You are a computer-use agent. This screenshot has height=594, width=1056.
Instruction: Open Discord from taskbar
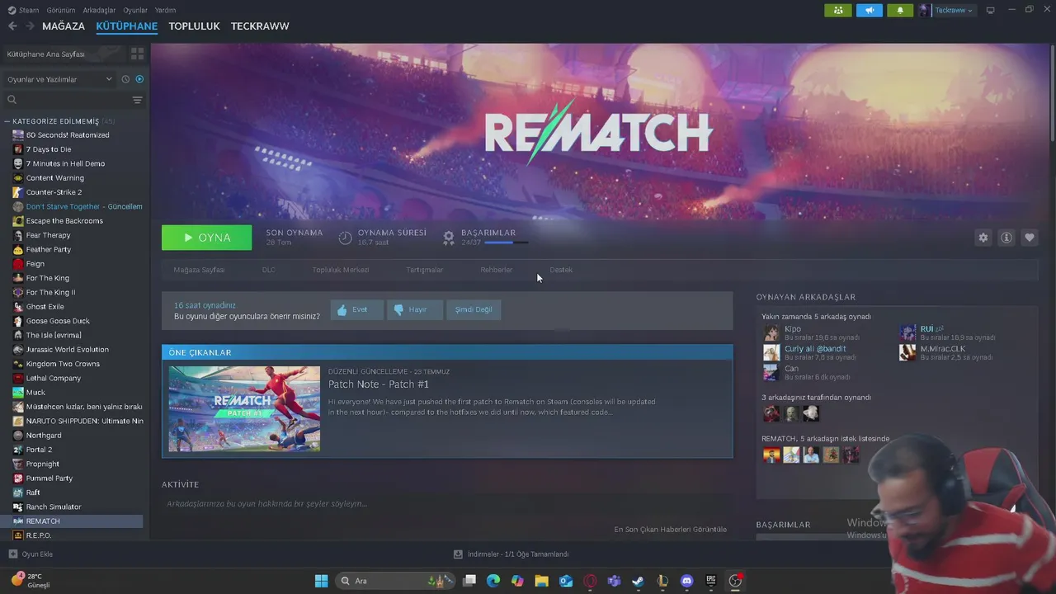[x=687, y=581]
